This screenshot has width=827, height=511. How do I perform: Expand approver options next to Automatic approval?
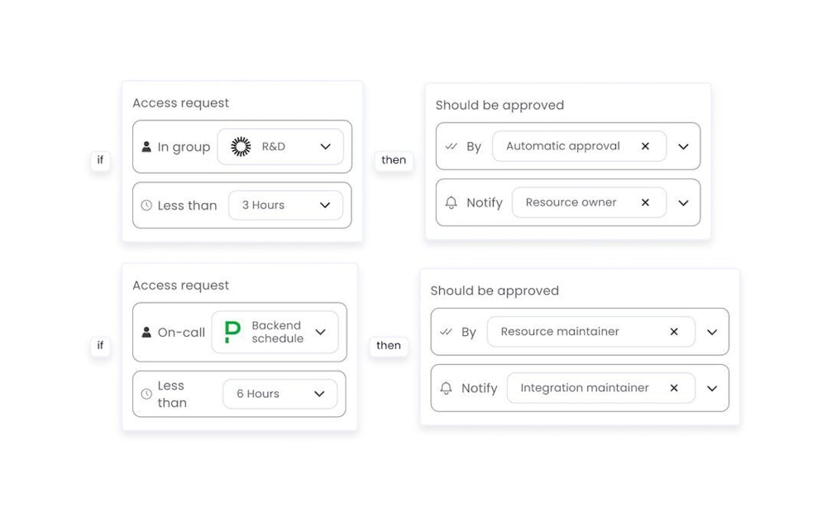pos(683,147)
